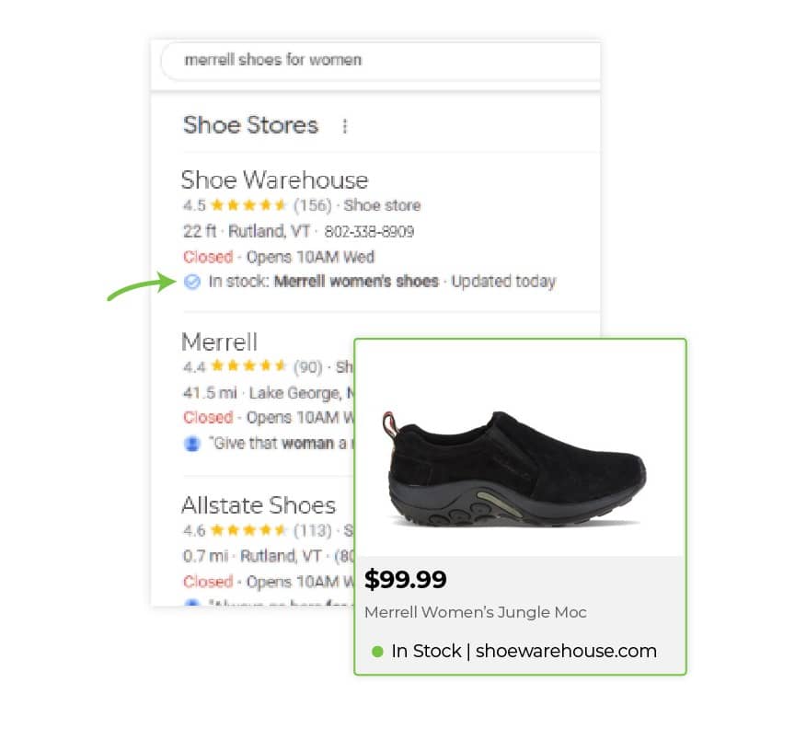Click the reviewer avatar icon under Merrell
The width and height of the screenshot is (795, 729).
point(192,444)
